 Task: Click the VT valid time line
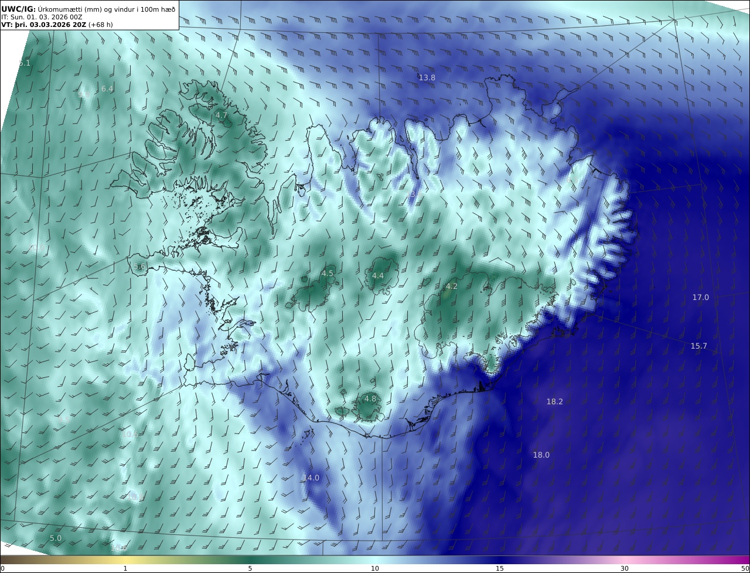tap(57, 25)
